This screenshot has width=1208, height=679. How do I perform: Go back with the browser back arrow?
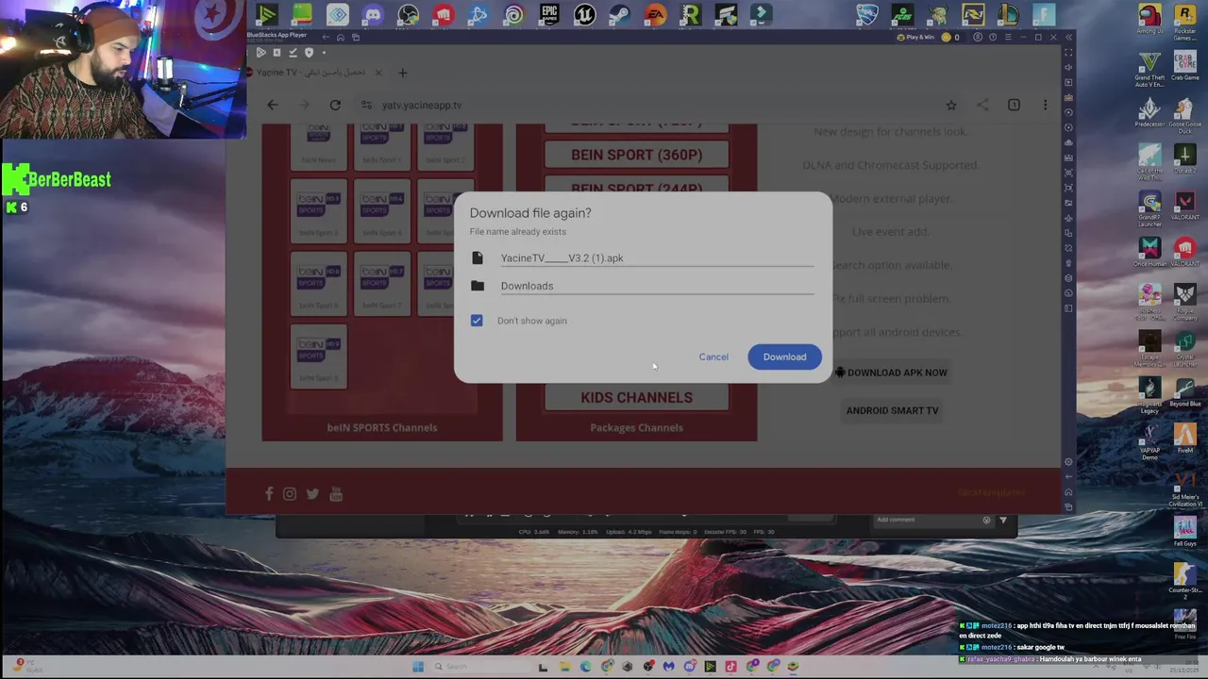point(273,105)
